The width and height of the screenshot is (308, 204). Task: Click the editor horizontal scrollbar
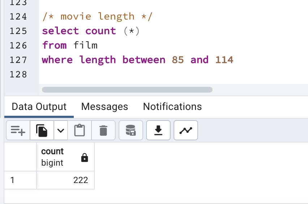coord(127,90)
